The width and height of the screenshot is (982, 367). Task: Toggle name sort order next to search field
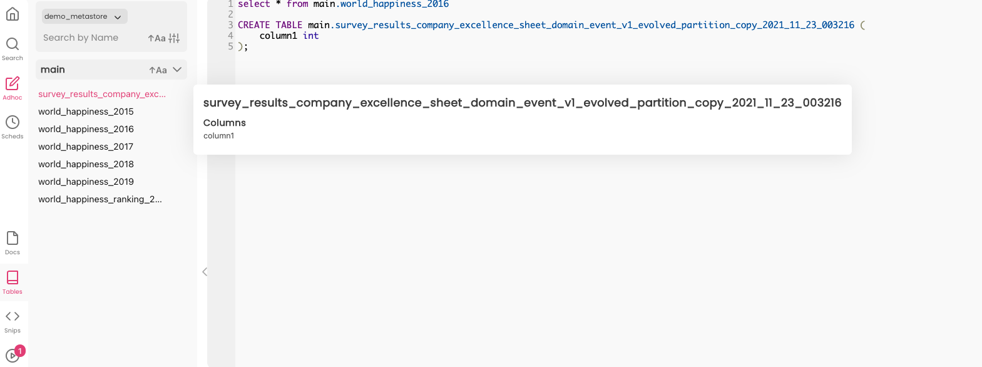pyautogui.click(x=156, y=38)
